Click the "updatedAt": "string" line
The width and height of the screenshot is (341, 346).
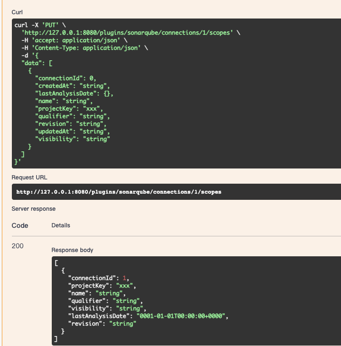point(73,131)
